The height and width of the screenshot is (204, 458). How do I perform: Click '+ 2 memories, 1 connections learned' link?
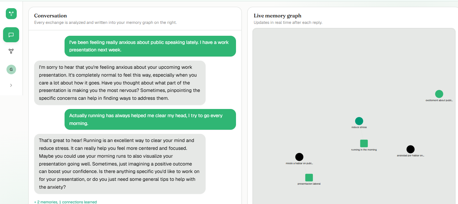click(x=65, y=202)
